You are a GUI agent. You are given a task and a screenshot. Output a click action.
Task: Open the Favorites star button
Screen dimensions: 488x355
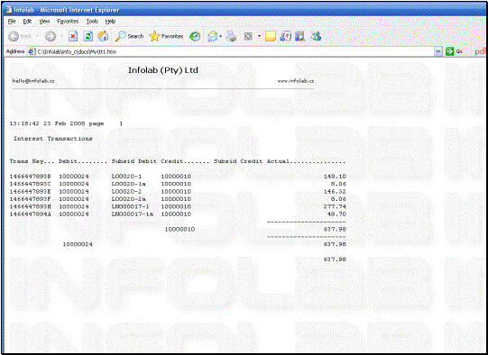point(166,36)
